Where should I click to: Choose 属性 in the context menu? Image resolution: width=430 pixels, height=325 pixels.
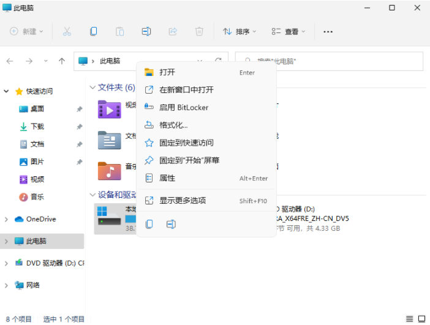(167, 178)
